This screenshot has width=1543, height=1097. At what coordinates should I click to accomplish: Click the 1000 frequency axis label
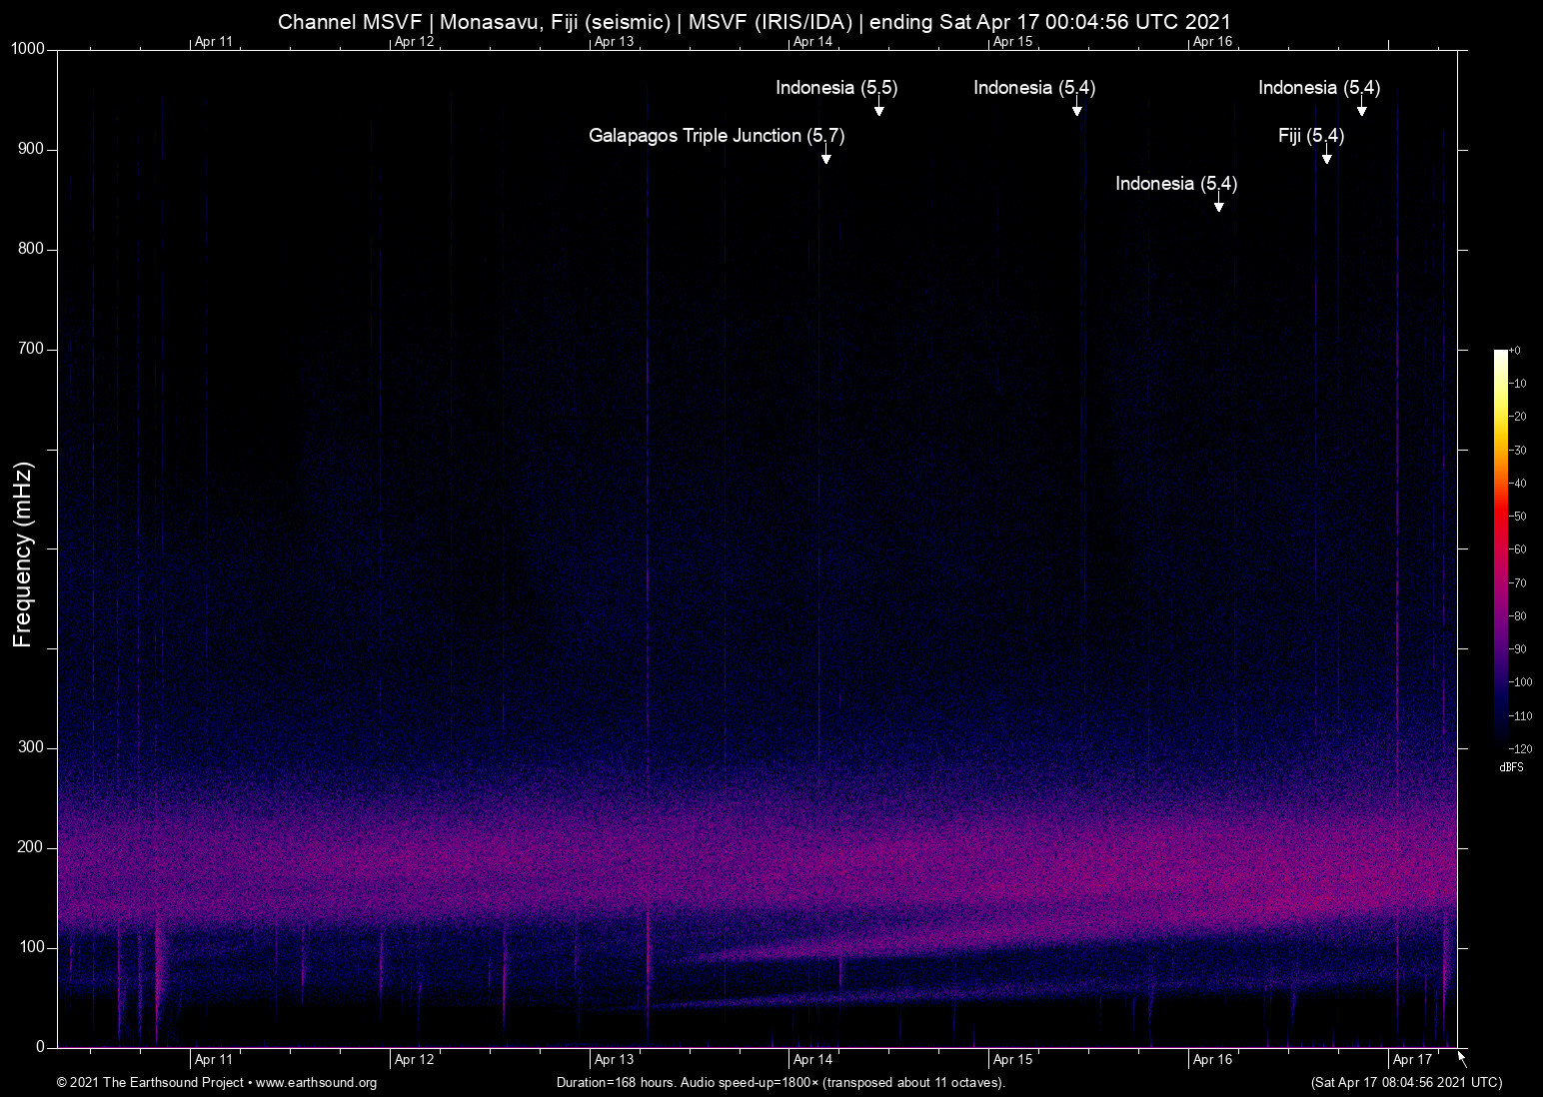pos(28,49)
